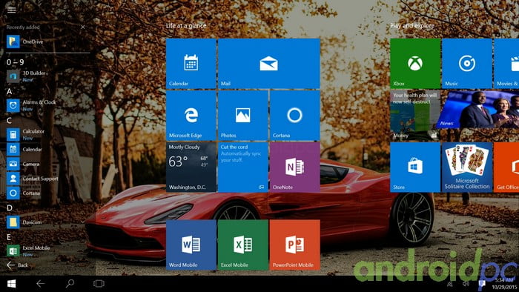Open Calendar in the app list

(x=48, y=149)
